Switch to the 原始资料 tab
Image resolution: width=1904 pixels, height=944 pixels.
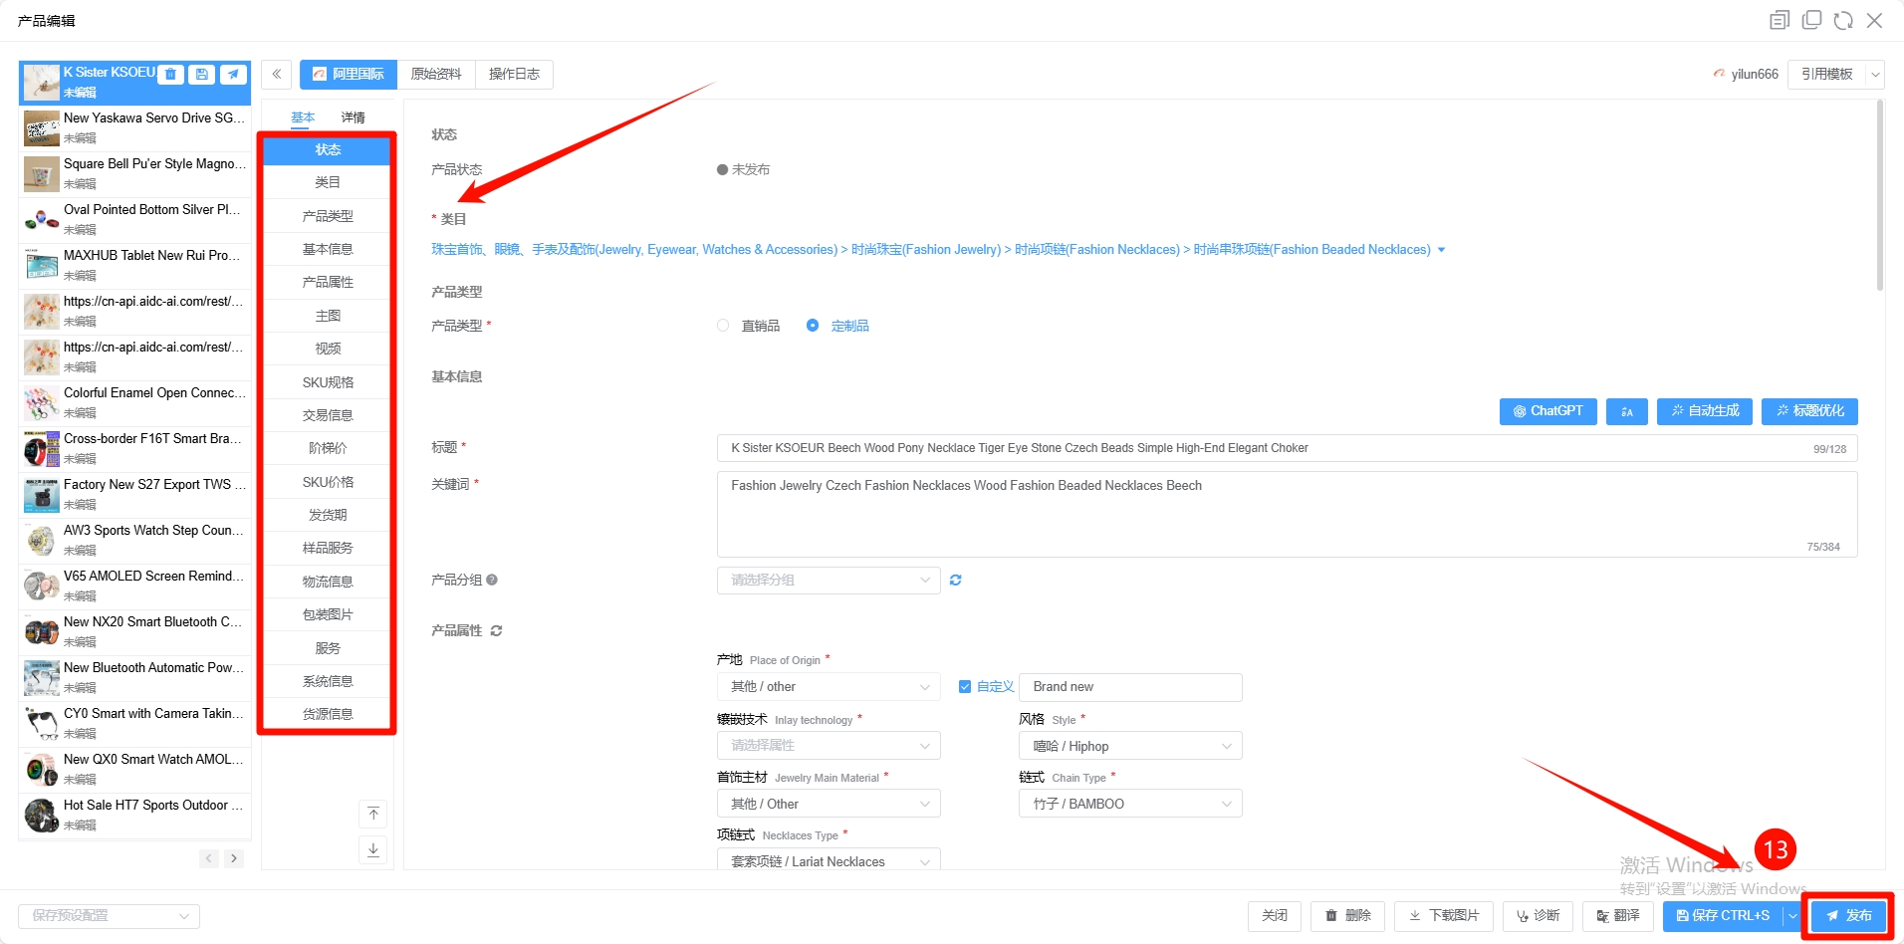[436, 74]
